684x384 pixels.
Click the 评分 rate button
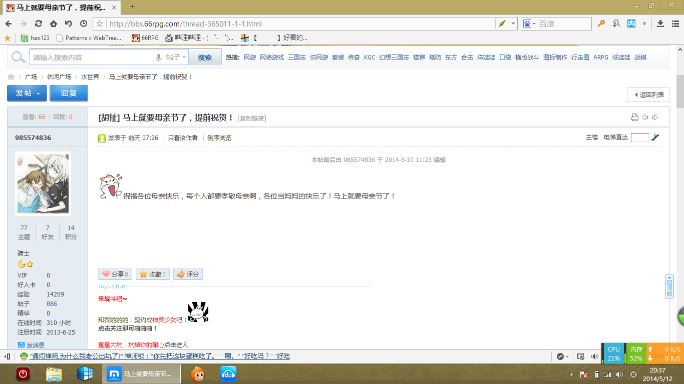tap(188, 274)
